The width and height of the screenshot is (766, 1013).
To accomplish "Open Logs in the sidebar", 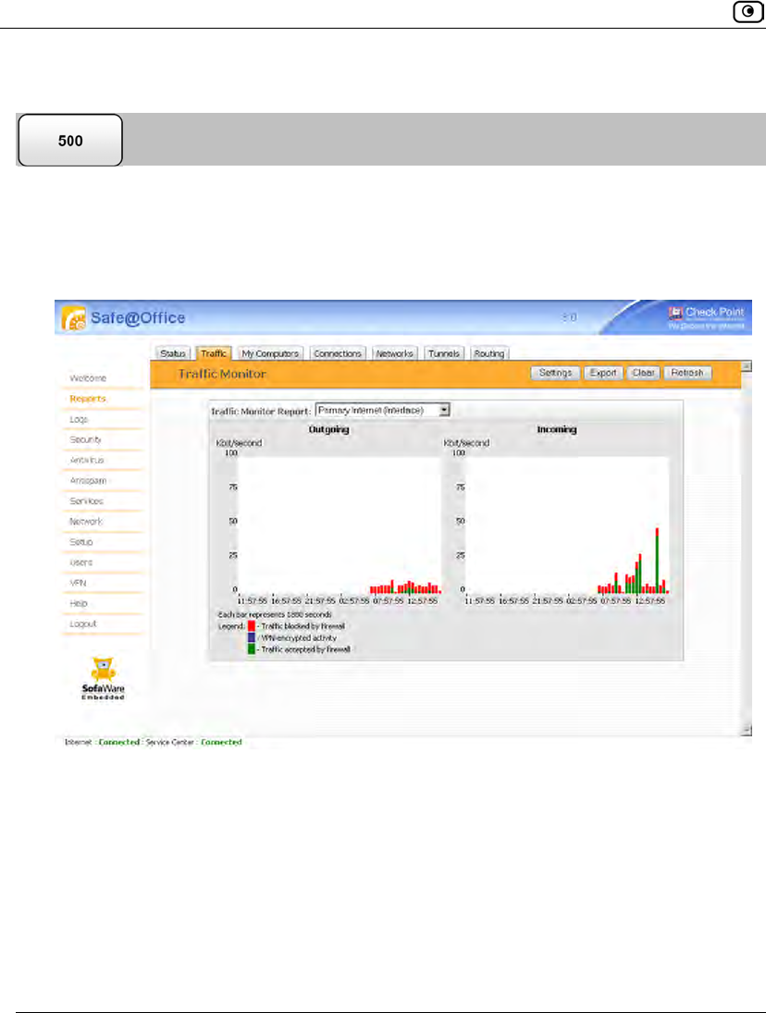I will [x=79, y=419].
